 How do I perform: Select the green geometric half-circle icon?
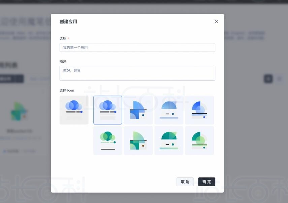[138, 140]
